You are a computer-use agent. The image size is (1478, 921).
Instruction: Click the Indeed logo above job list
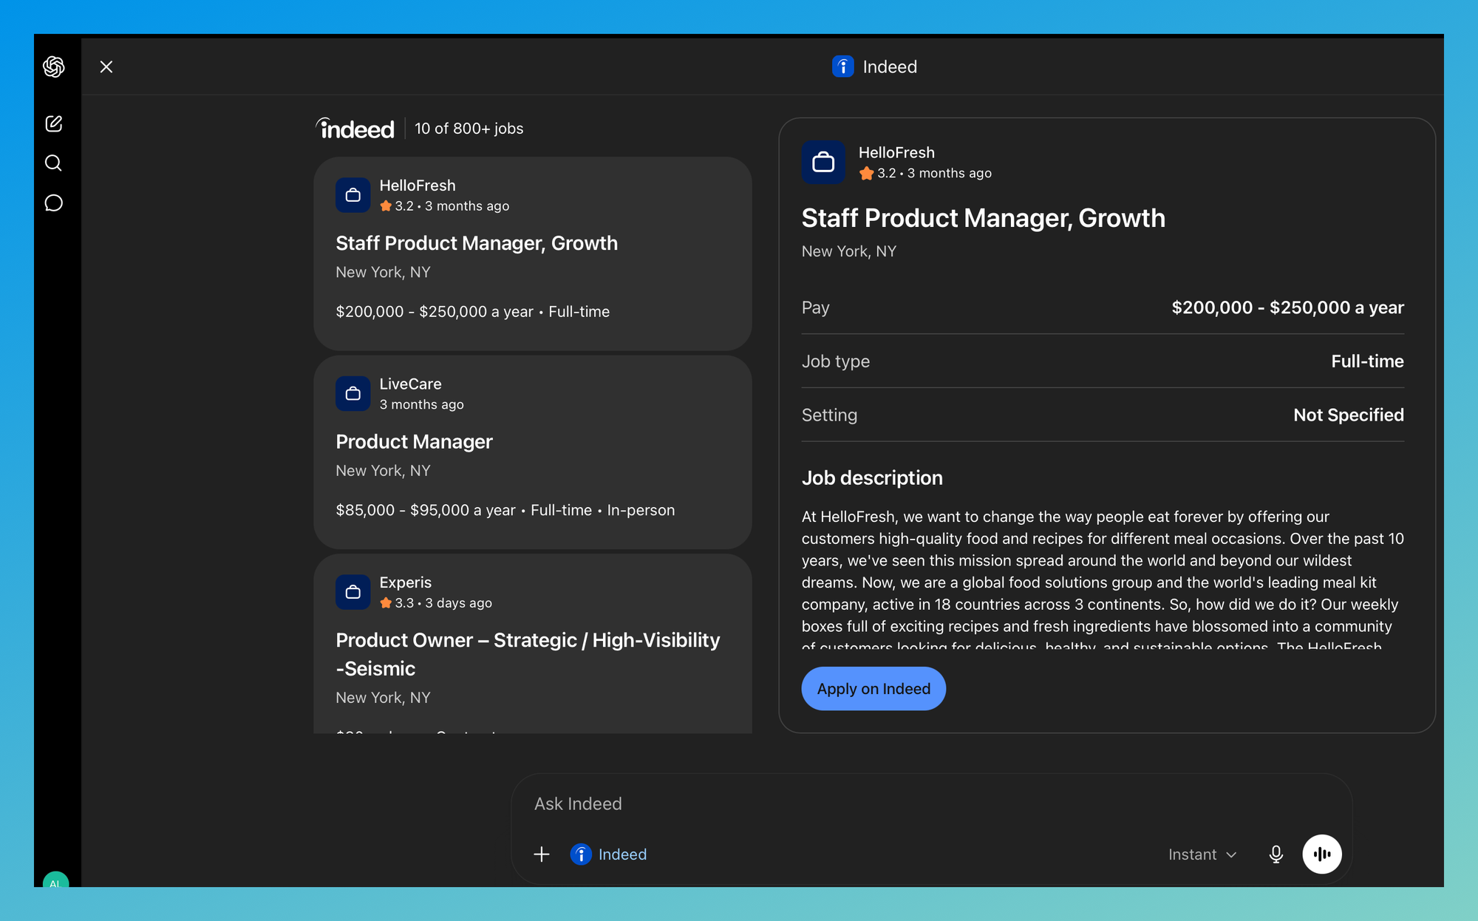pyautogui.click(x=355, y=129)
